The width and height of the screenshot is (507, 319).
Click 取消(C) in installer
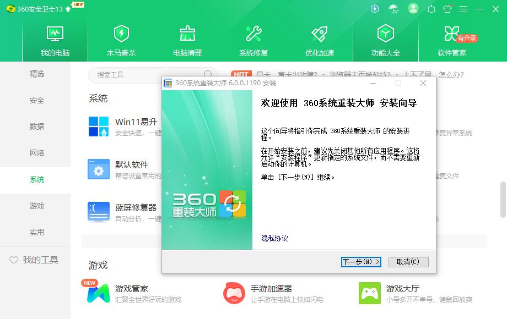click(x=408, y=262)
